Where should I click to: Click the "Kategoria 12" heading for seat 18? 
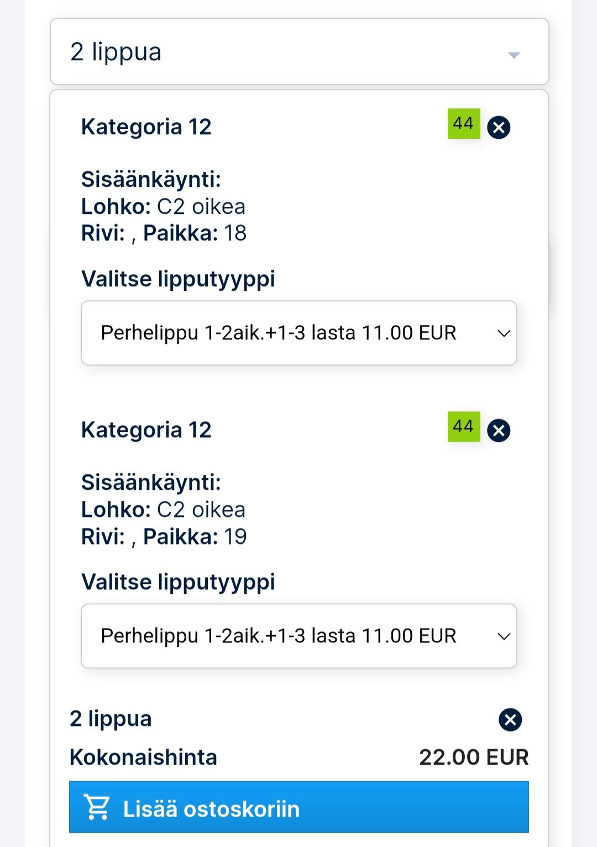pos(146,127)
